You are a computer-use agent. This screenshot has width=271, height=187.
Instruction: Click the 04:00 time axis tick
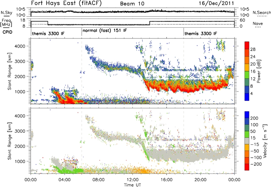tap(64, 180)
